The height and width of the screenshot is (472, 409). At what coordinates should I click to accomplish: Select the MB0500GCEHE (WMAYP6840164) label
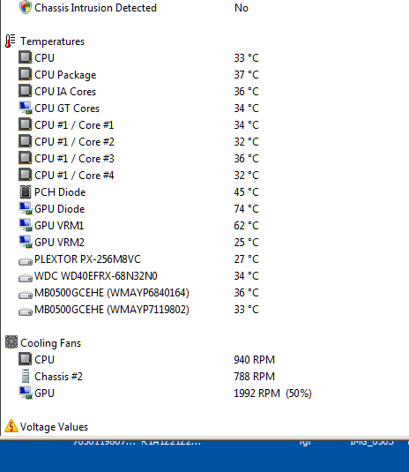tap(112, 293)
